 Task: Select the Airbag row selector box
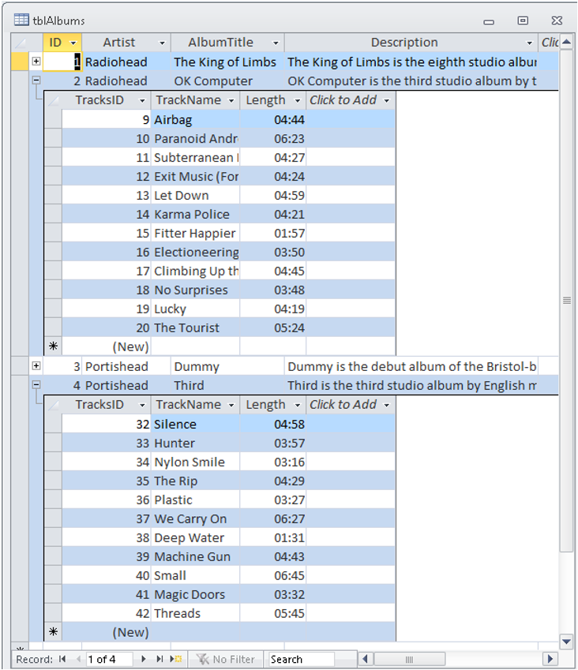pyautogui.click(x=53, y=120)
